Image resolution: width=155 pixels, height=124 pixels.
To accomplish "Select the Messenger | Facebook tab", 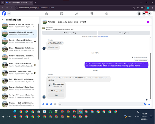I will click(x=19, y=2).
